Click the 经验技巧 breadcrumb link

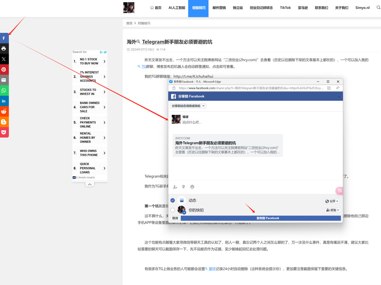tap(144, 23)
